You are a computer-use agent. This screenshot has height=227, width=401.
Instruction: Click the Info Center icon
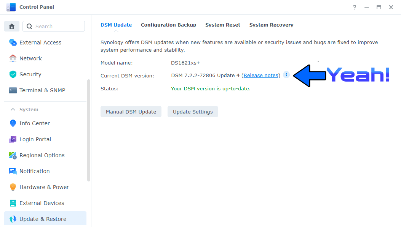coord(13,123)
